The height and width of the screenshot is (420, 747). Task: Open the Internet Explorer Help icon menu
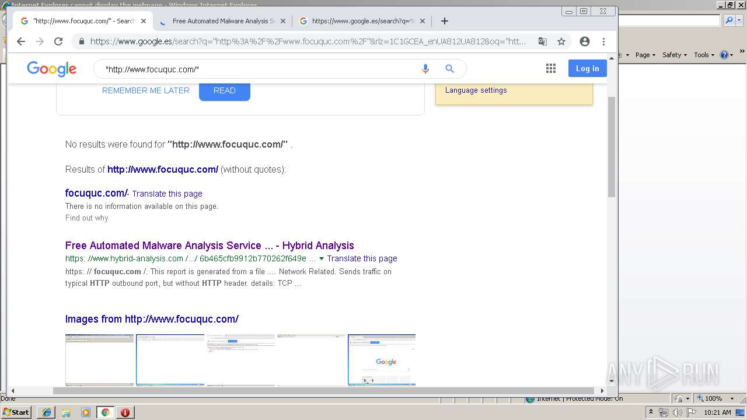(727, 55)
